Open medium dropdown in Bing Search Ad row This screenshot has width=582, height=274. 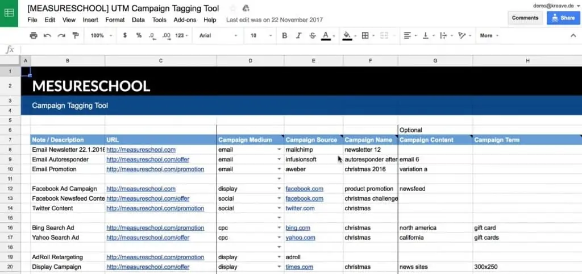[279, 227]
